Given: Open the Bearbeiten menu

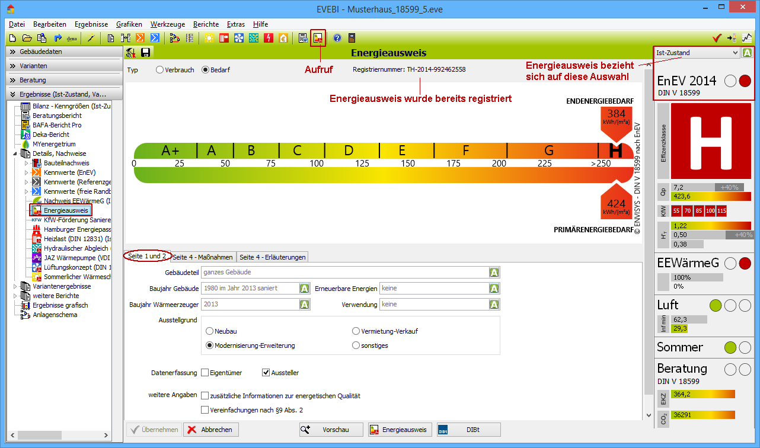Looking at the screenshot, I should click(50, 24).
